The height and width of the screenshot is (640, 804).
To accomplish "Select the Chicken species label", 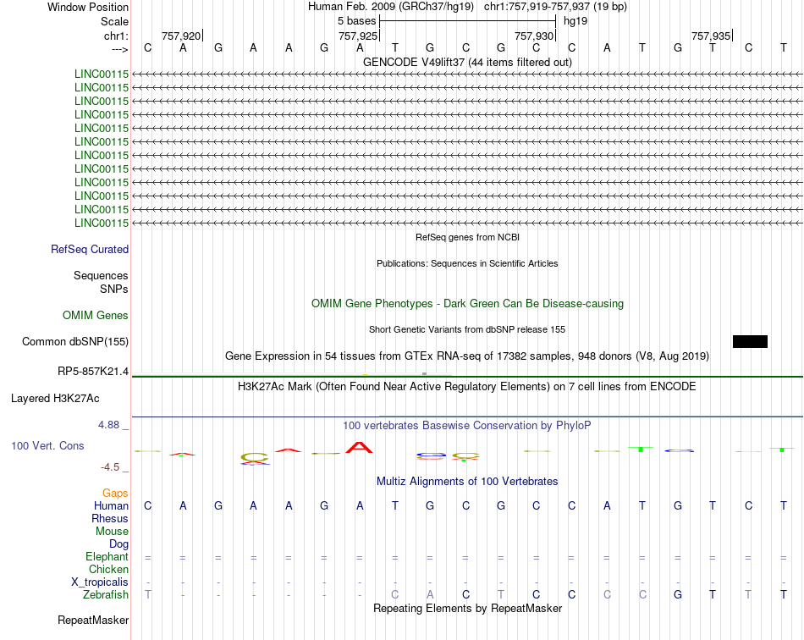I will (x=108, y=569).
